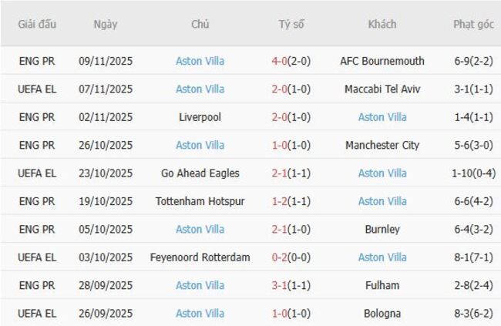
Task: Click the Go Ahead Eagles team link
Action: pyautogui.click(x=200, y=173)
